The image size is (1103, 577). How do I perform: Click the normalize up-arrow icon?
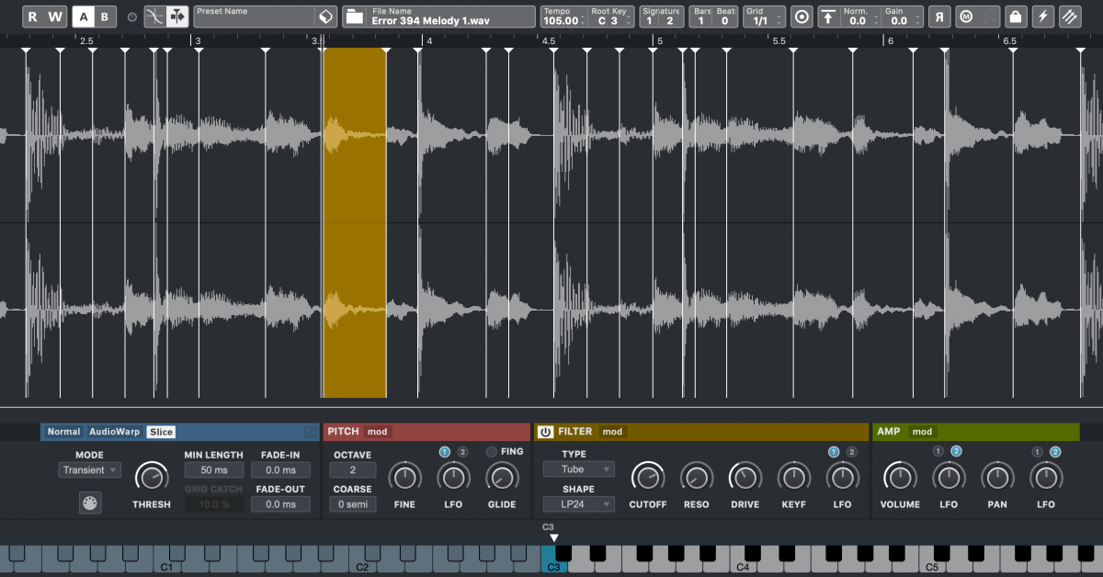coord(828,17)
